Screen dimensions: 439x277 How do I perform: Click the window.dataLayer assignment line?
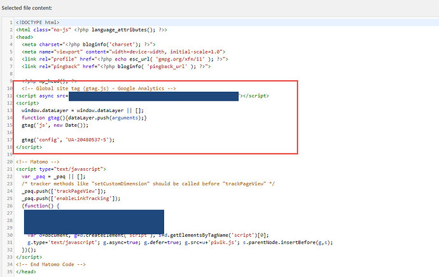tap(83, 110)
